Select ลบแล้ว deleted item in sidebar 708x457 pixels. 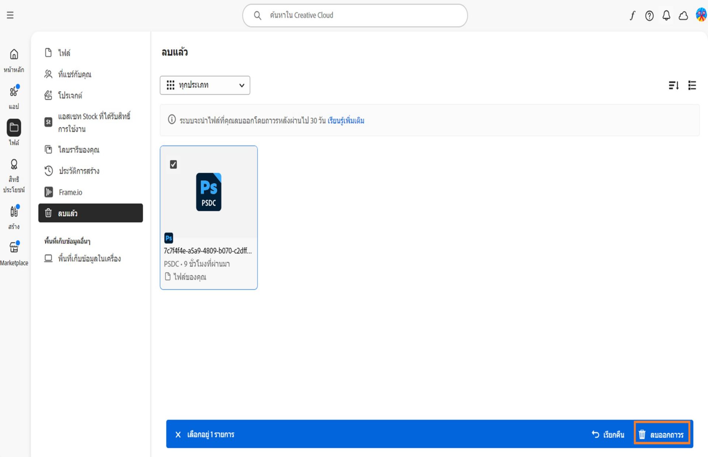(90, 213)
